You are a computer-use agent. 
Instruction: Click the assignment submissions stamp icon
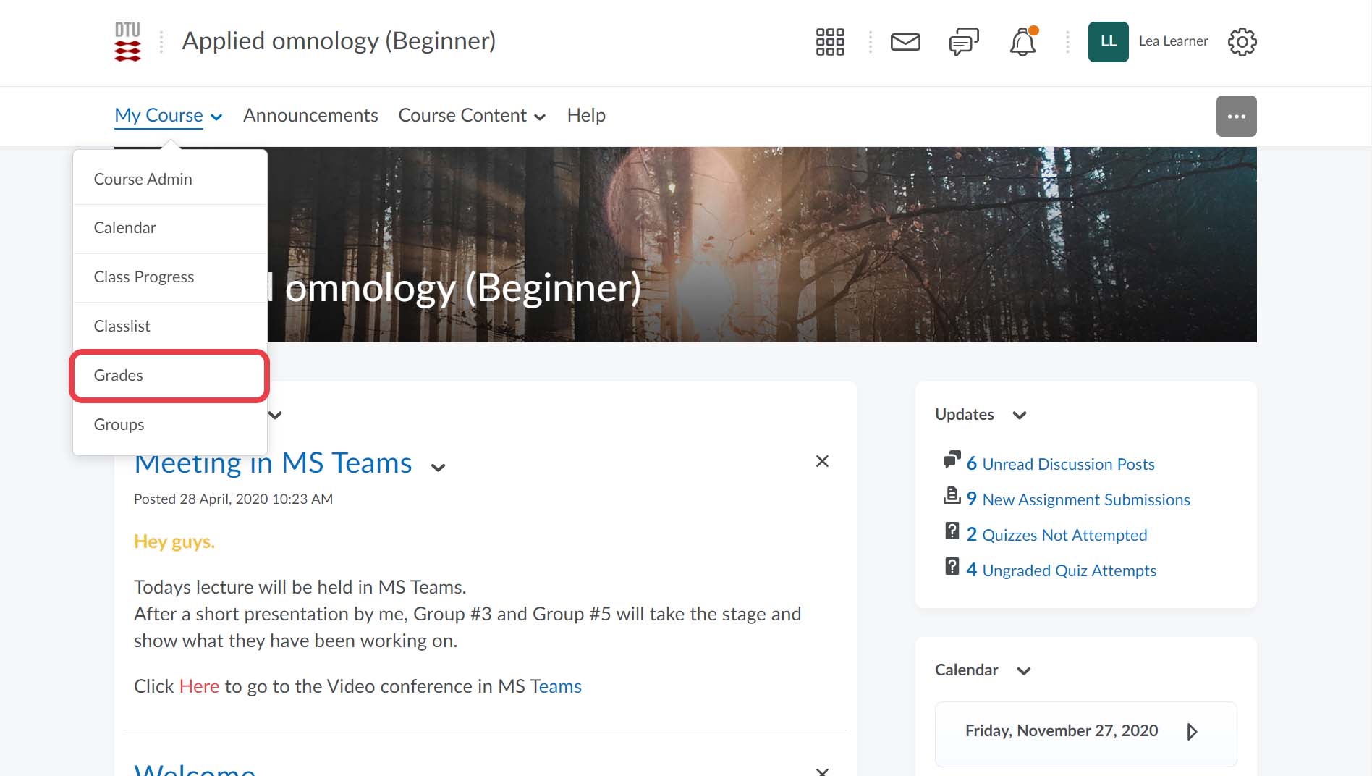coord(952,496)
